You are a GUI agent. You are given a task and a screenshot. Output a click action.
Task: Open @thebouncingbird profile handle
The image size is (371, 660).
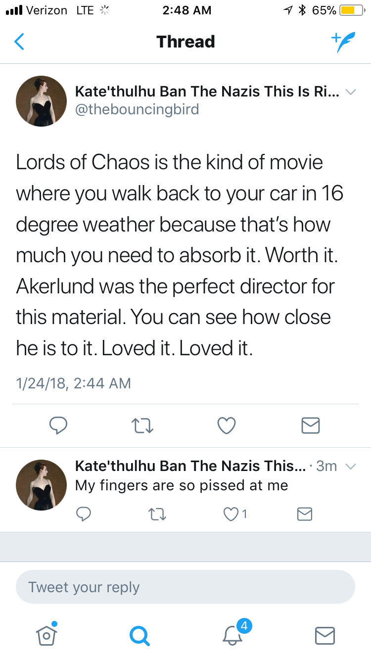[x=137, y=109]
